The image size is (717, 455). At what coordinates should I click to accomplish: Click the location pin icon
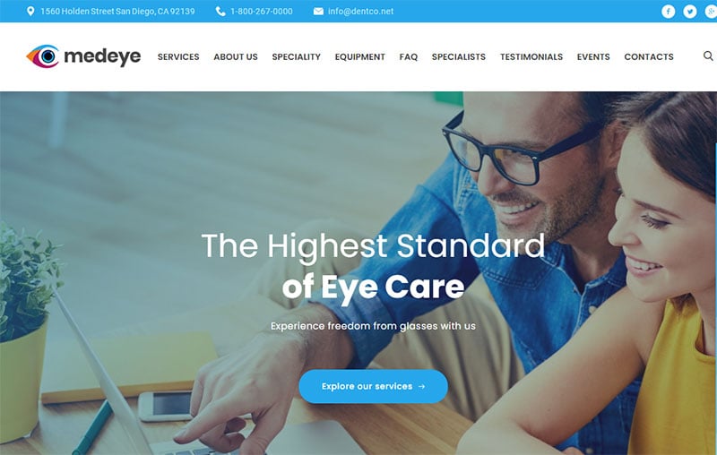point(30,12)
